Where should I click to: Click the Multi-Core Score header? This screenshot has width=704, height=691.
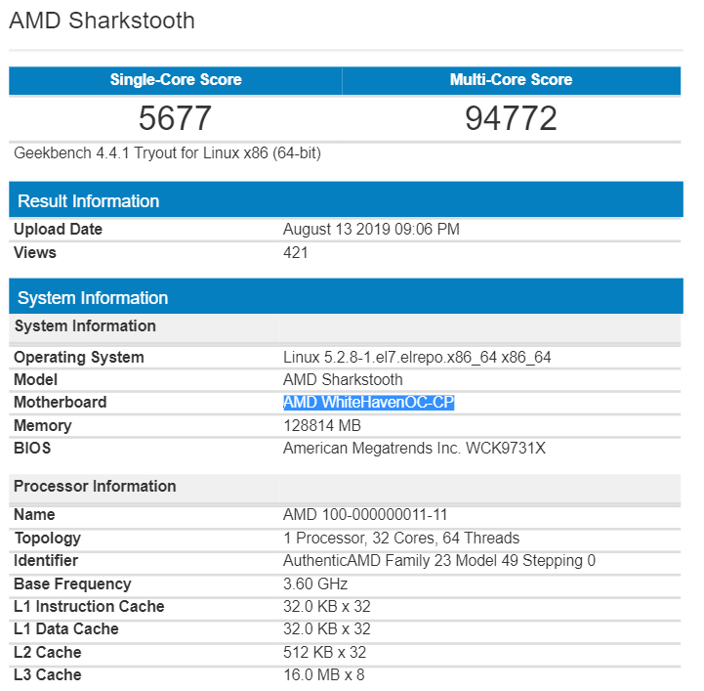511,80
